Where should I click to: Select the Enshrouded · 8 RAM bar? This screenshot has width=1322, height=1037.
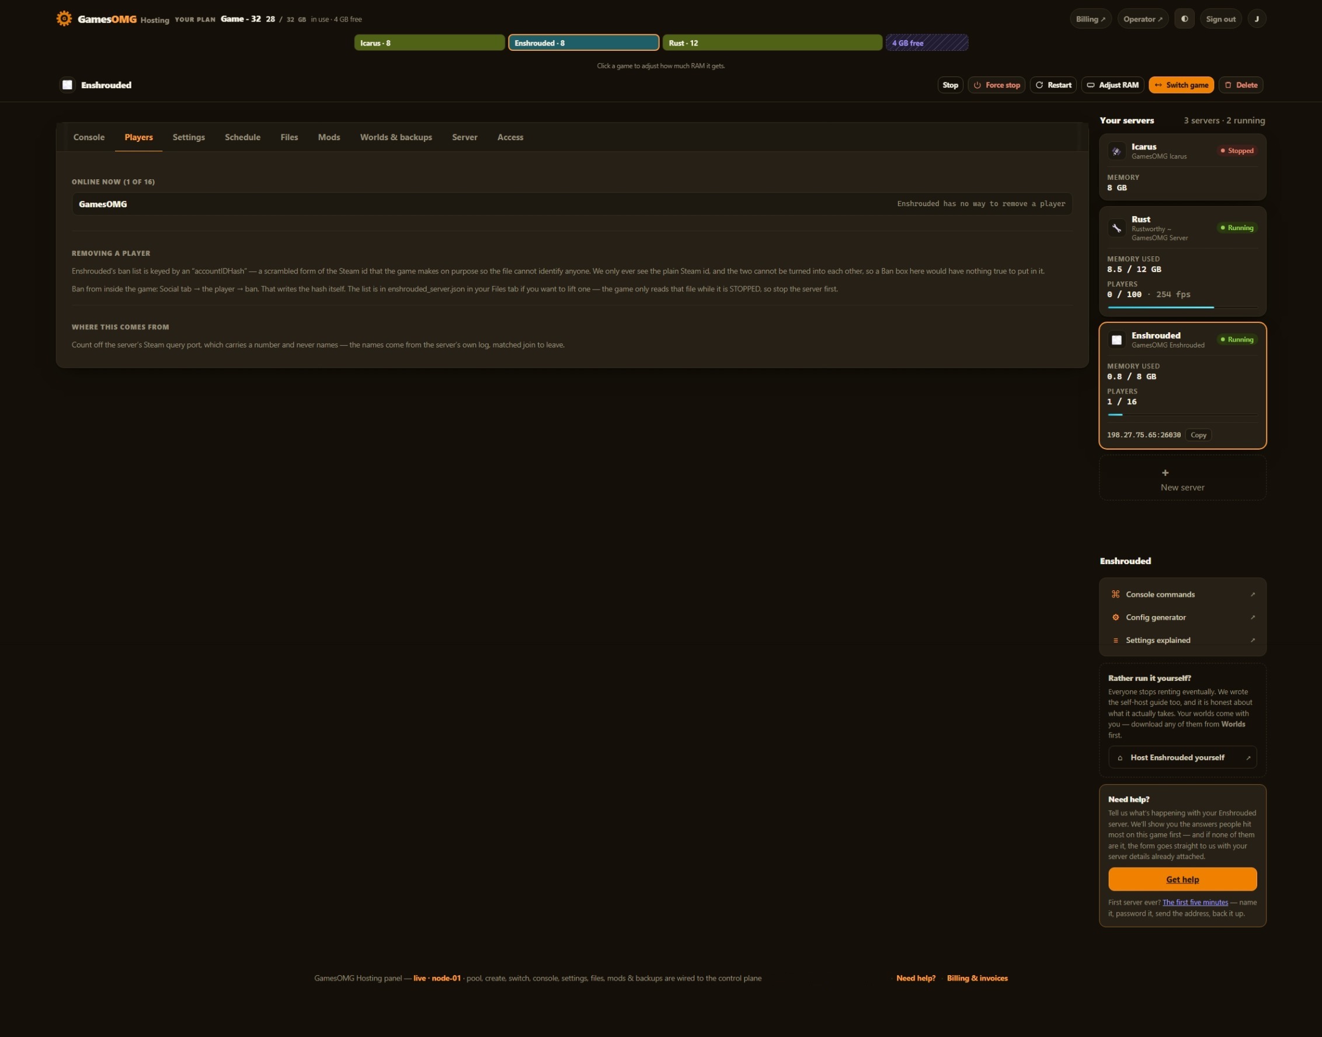583,43
